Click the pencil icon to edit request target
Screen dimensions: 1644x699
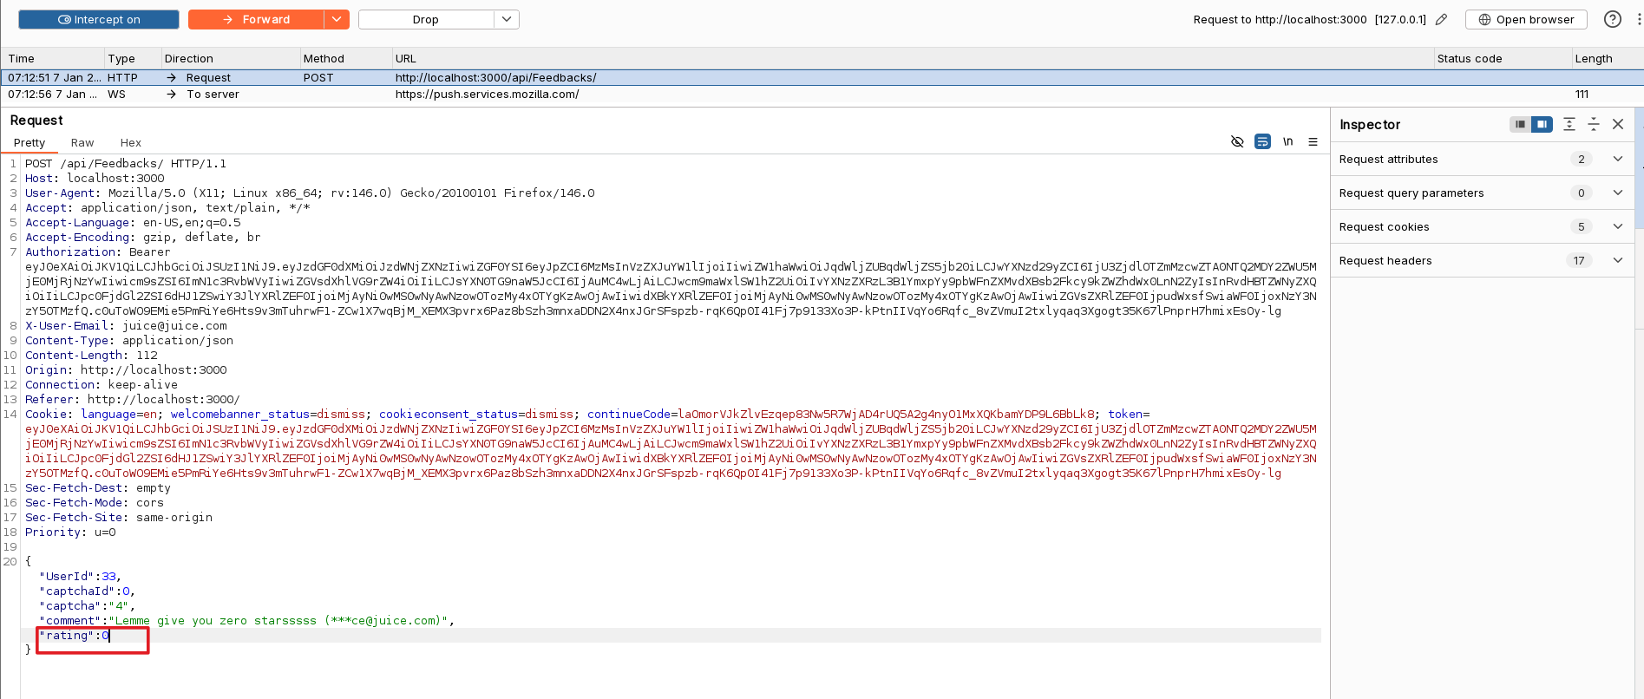coord(1441,19)
